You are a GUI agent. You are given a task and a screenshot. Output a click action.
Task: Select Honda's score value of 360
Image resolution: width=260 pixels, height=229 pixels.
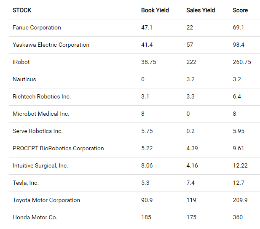click(238, 217)
